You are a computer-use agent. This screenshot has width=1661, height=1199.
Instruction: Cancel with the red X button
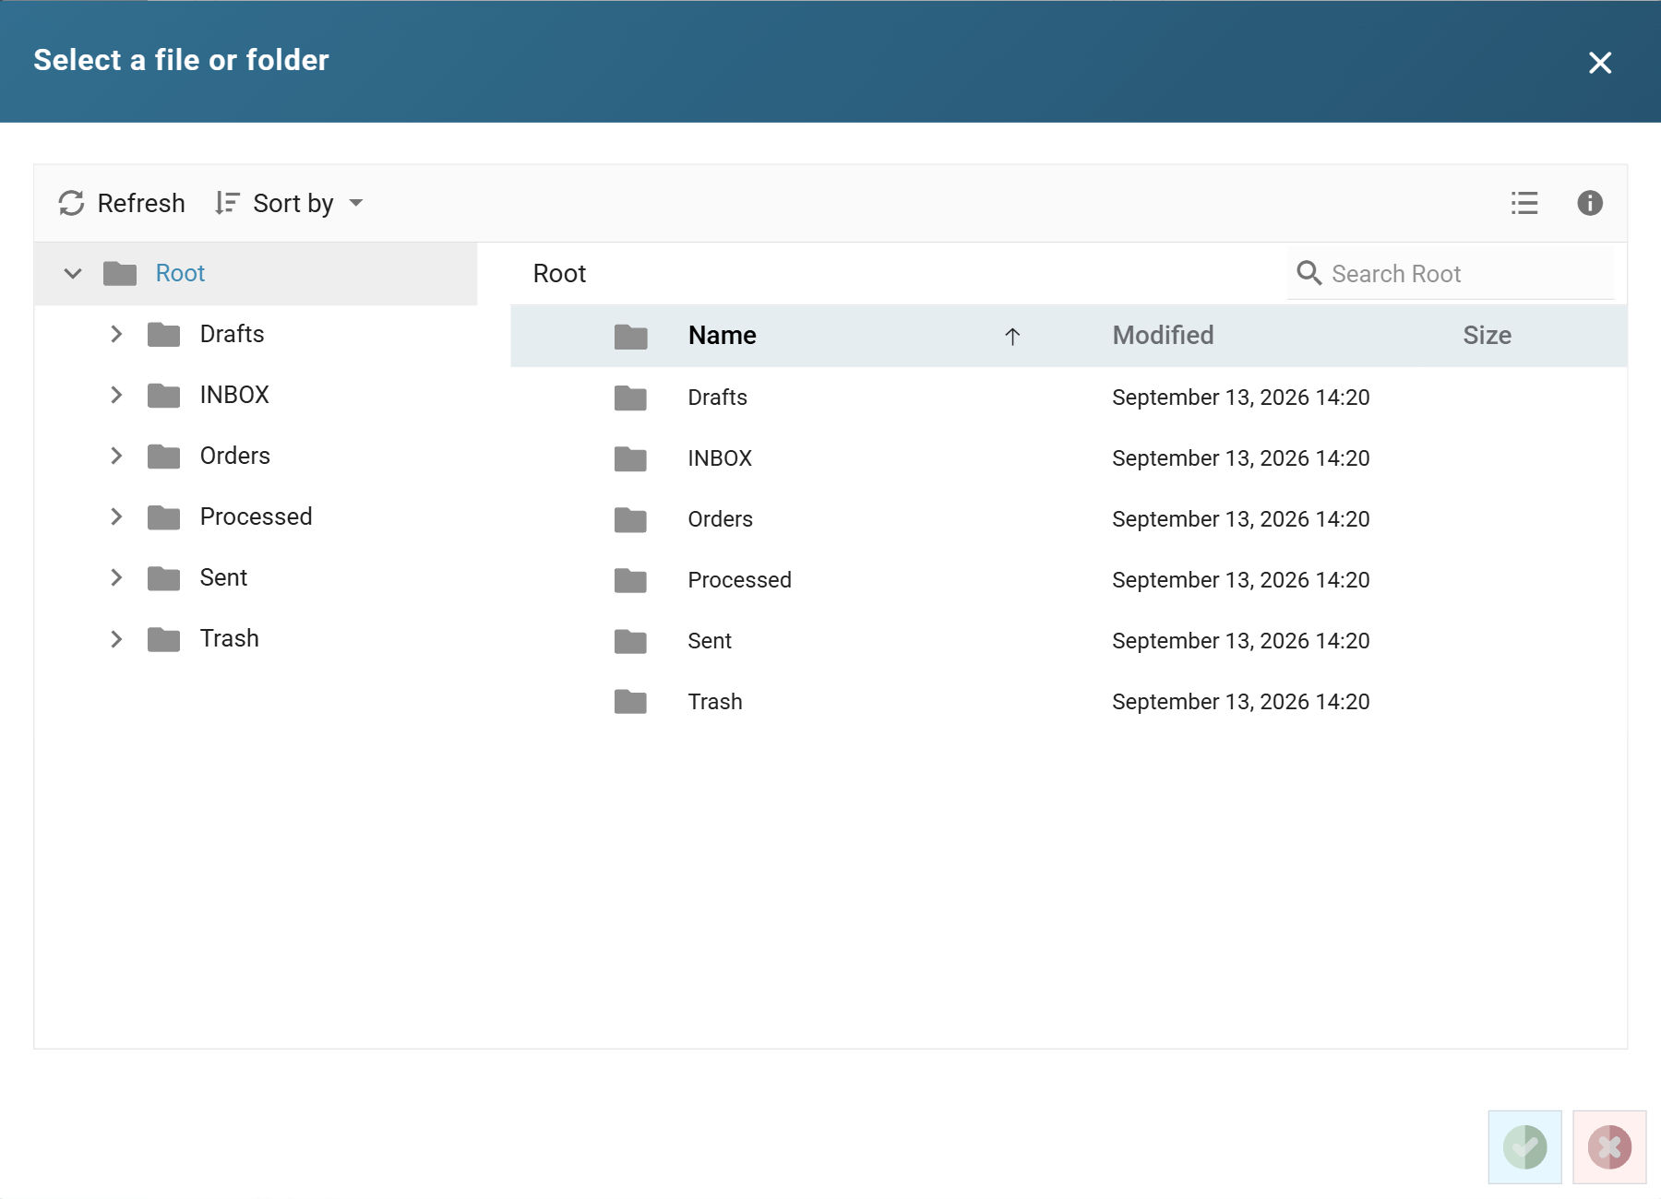1609,1147
